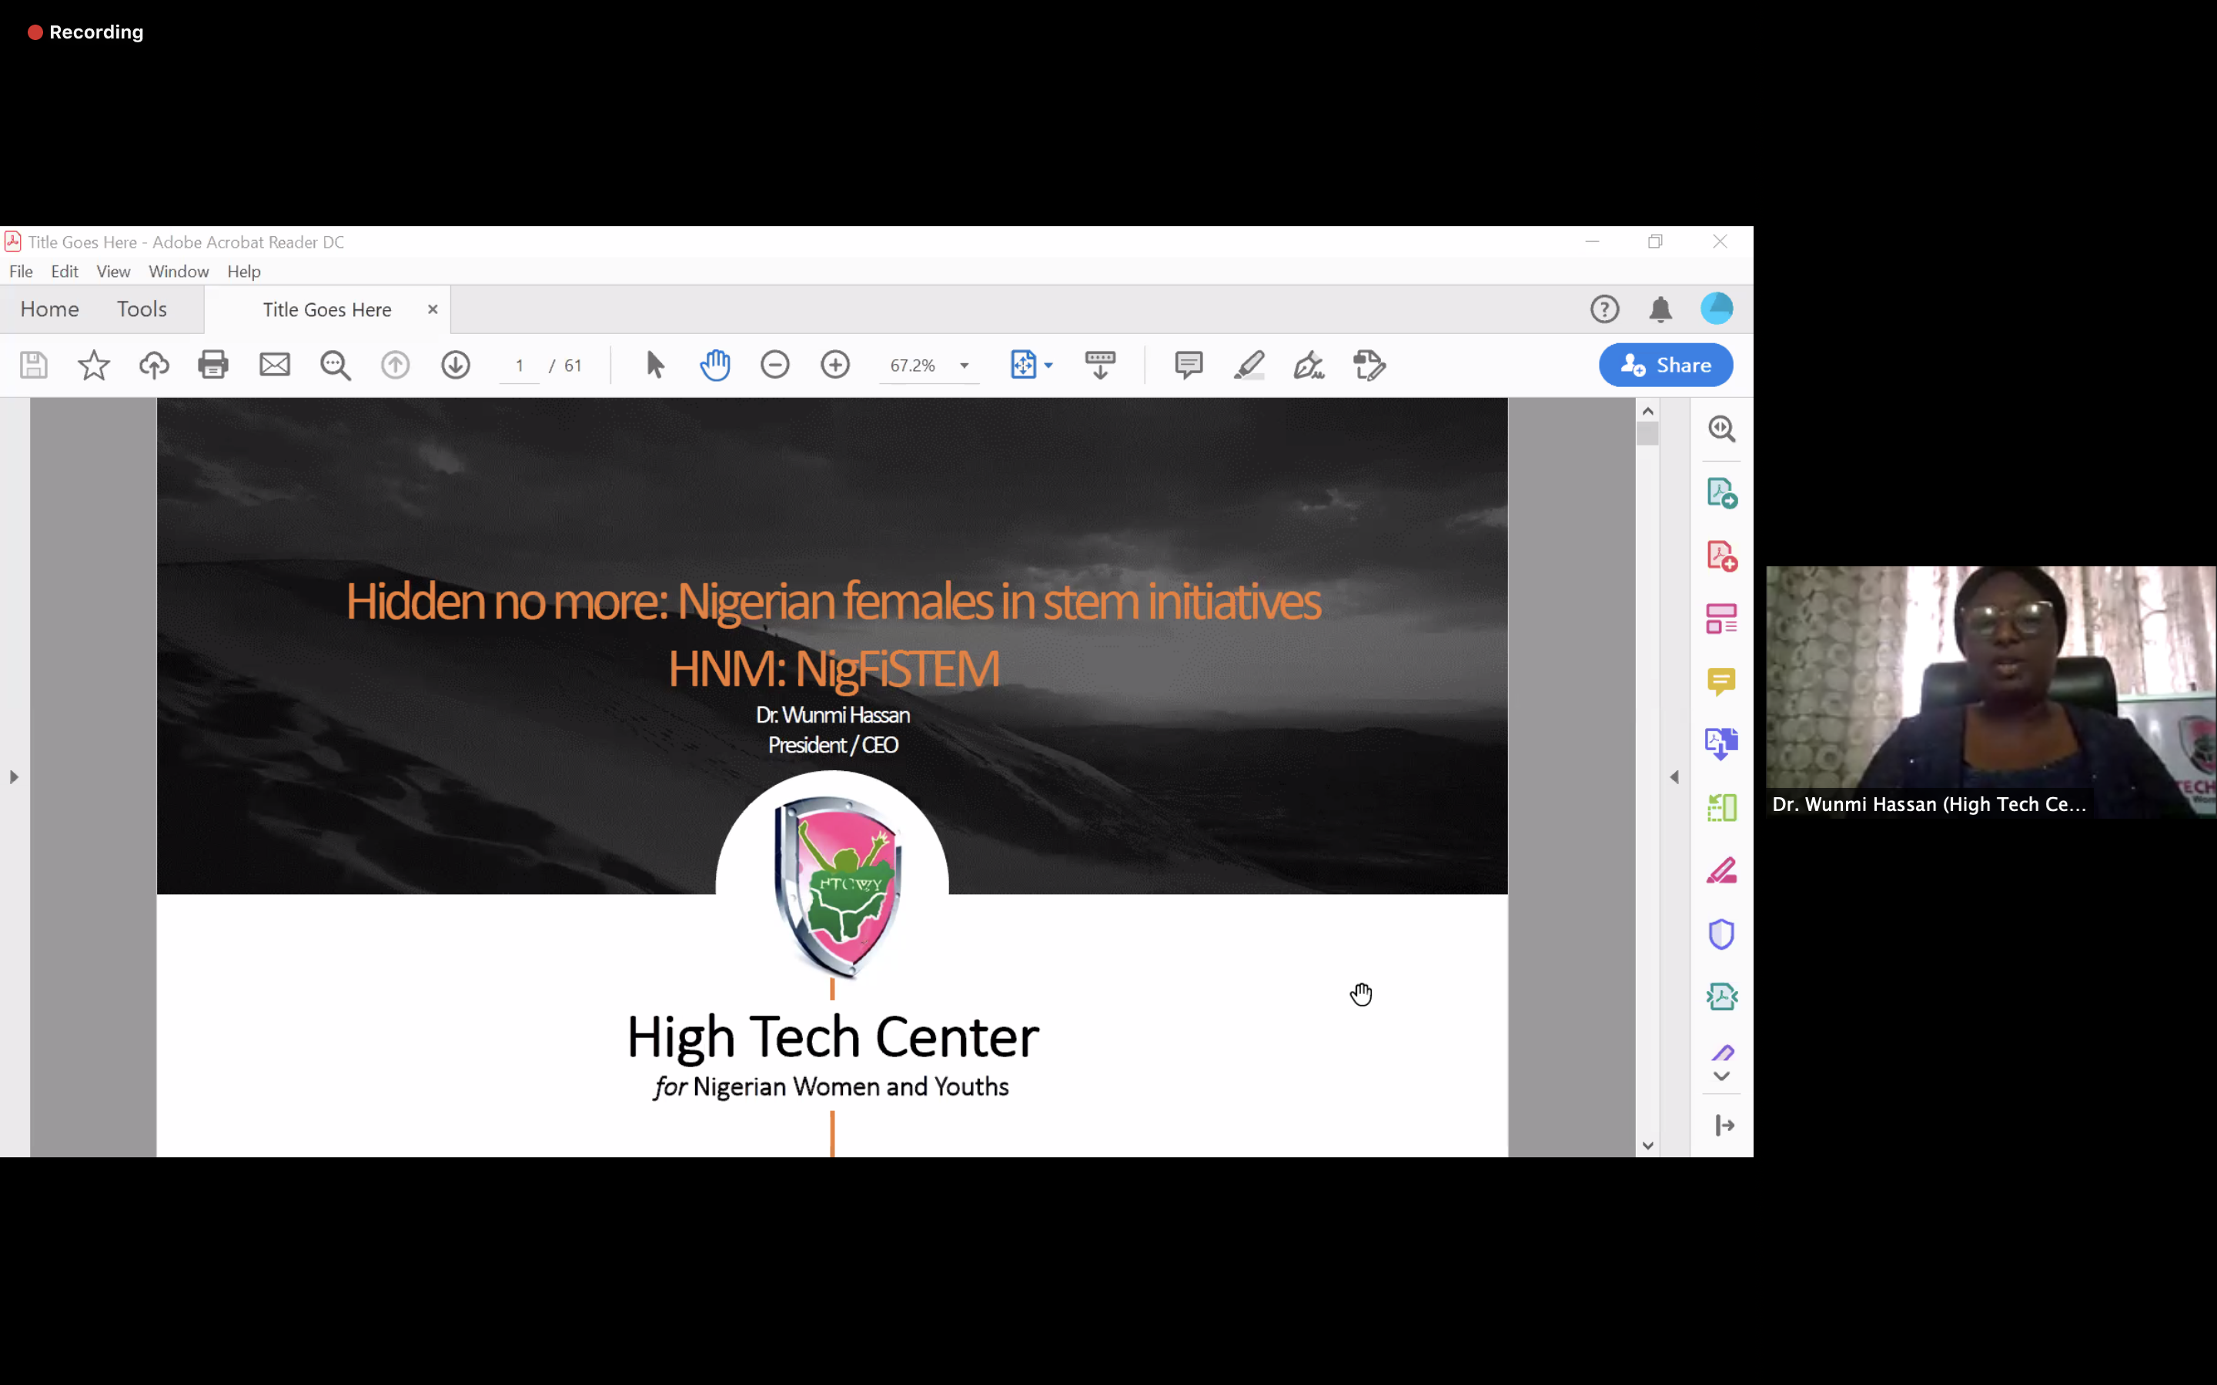The width and height of the screenshot is (2217, 1385).
Task: Click the fit page icon
Action: 1023,365
